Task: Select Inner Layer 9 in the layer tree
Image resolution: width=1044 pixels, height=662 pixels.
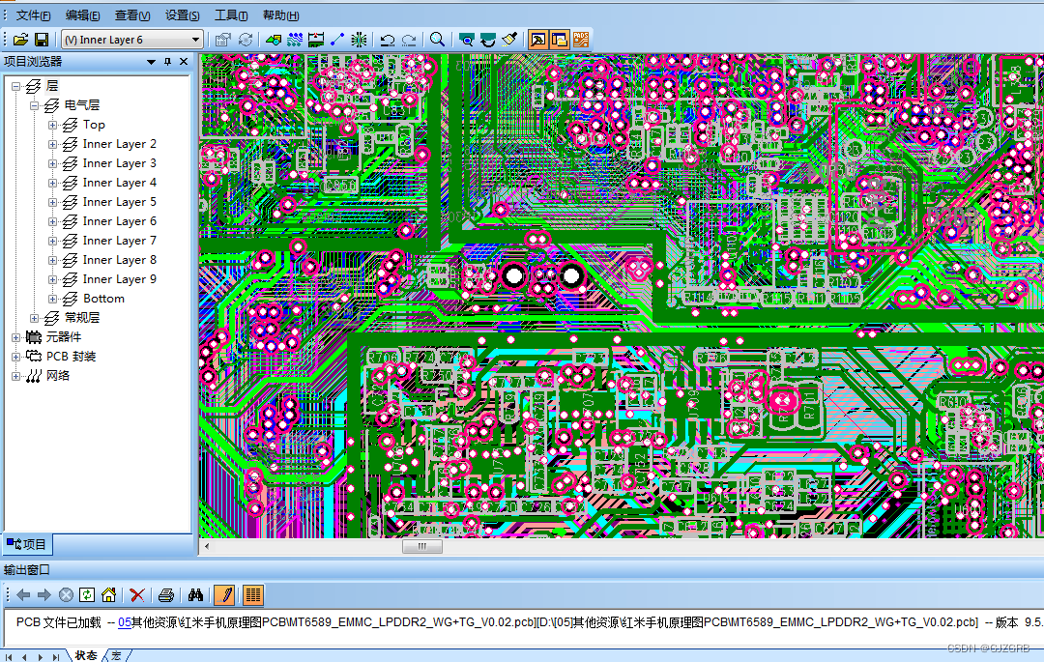Action: (x=119, y=278)
